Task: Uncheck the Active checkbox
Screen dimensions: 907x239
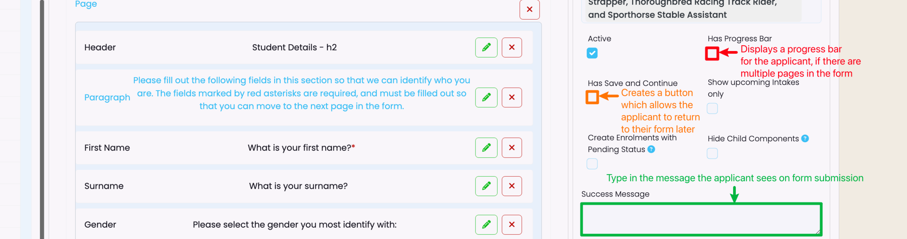Action: (x=592, y=53)
